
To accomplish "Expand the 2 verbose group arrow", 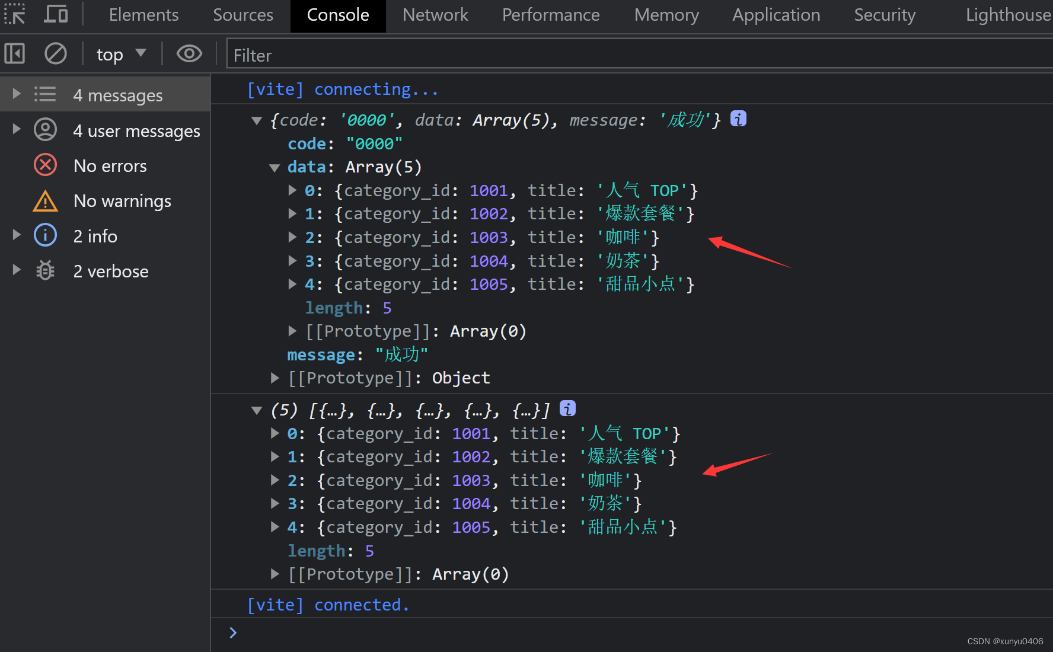I will click(17, 270).
